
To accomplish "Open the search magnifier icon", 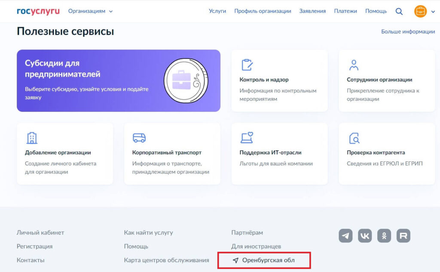I will click(x=399, y=12).
